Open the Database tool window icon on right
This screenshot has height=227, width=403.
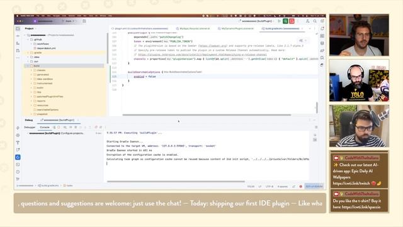tap(322, 44)
